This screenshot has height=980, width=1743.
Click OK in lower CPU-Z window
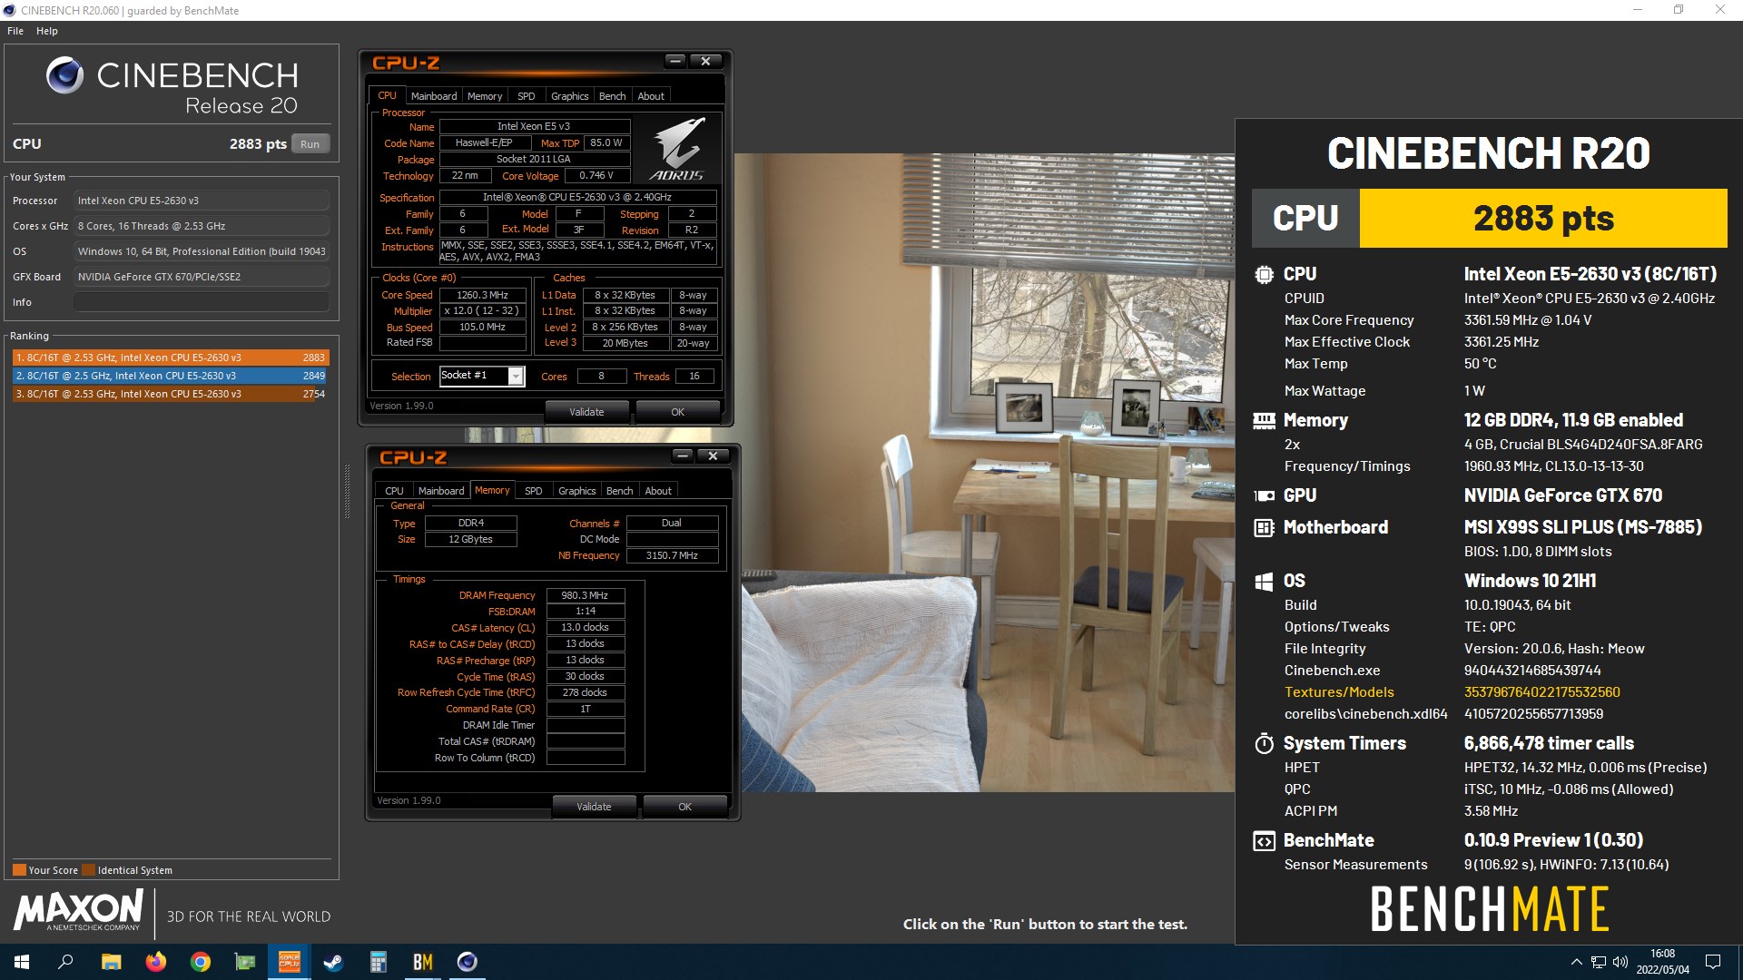(684, 807)
